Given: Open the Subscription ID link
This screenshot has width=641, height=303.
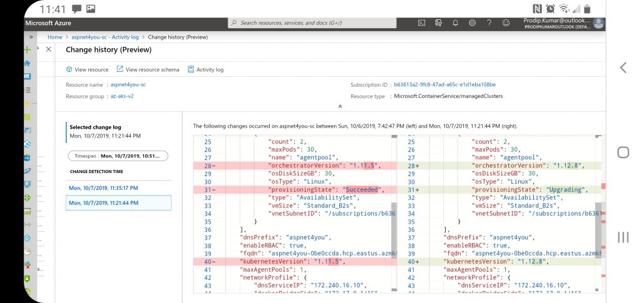Looking at the screenshot, I should click(x=445, y=85).
